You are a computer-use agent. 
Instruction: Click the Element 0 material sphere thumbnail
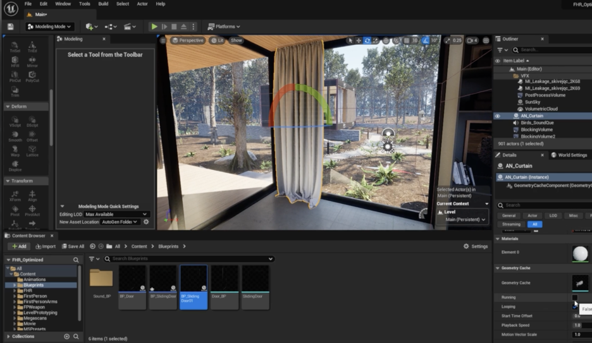click(580, 253)
